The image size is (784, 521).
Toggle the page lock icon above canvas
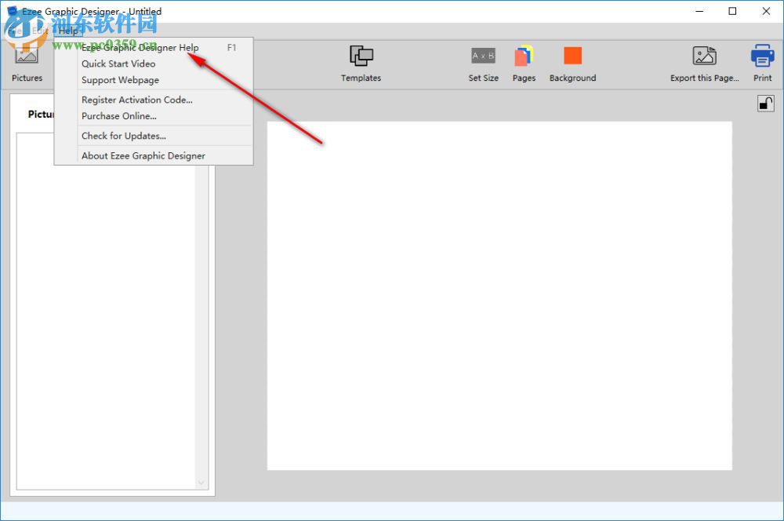[766, 103]
